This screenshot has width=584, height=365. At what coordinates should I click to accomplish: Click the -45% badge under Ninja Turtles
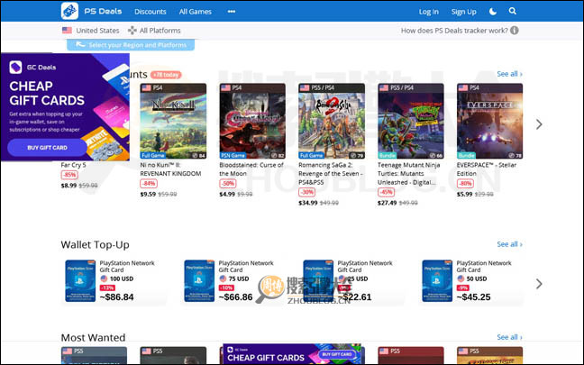click(386, 192)
